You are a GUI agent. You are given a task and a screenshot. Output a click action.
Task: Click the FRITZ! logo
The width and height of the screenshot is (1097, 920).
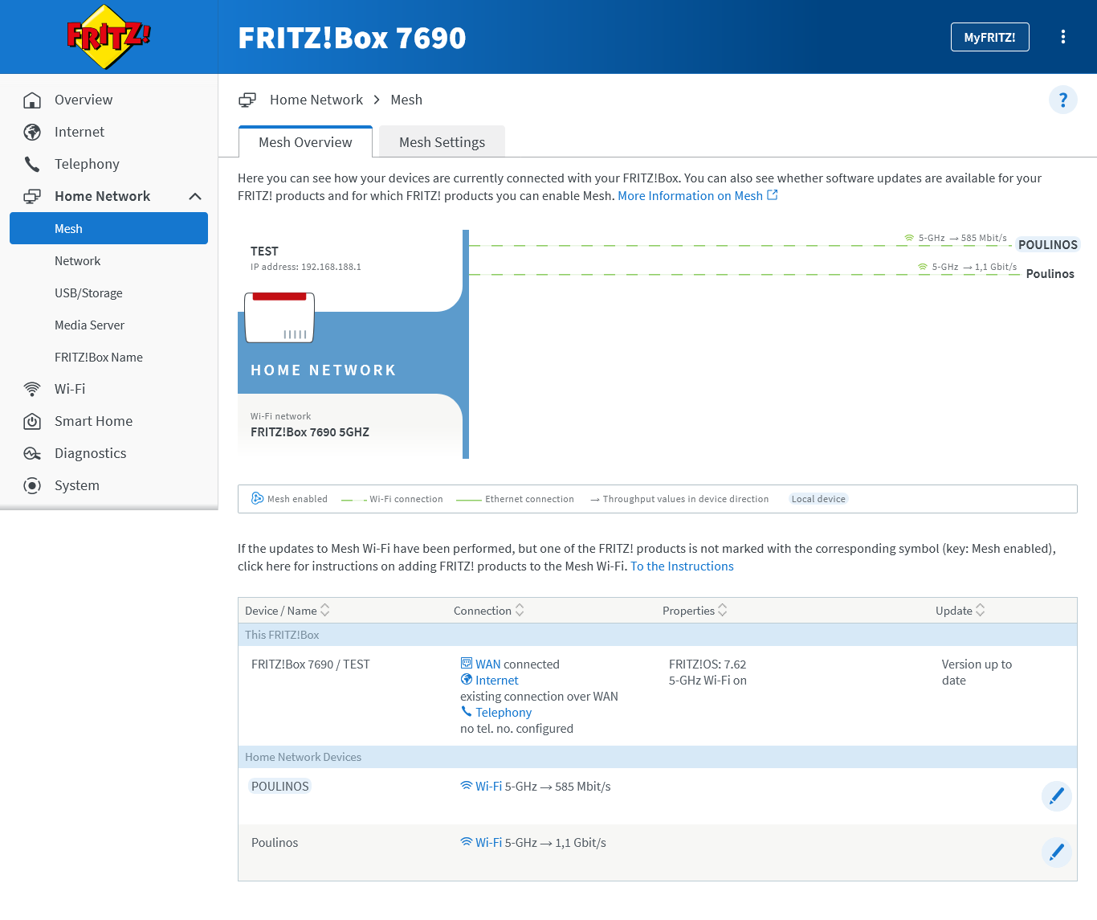pos(108,37)
